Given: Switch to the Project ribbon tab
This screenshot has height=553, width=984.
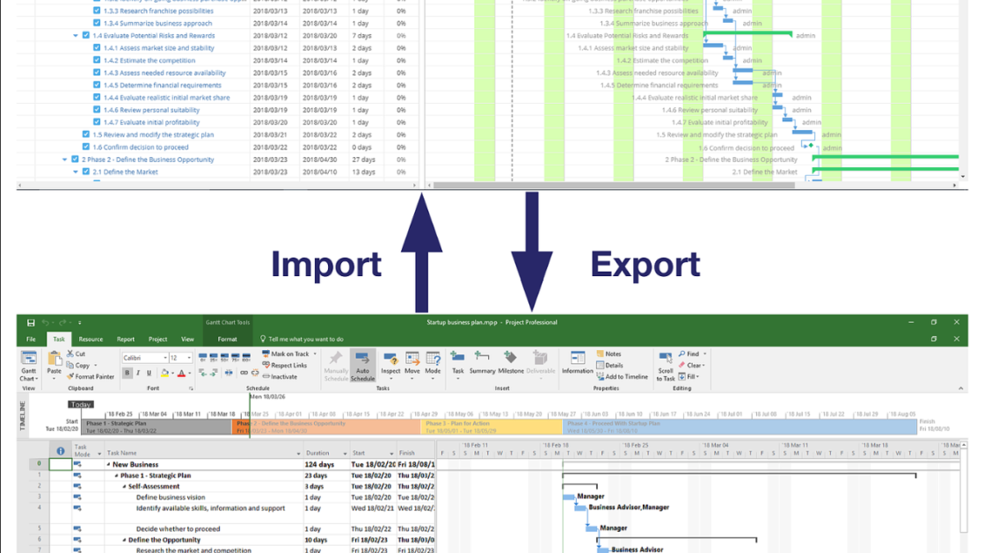Looking at the screenshot, I should pos(157,339).
